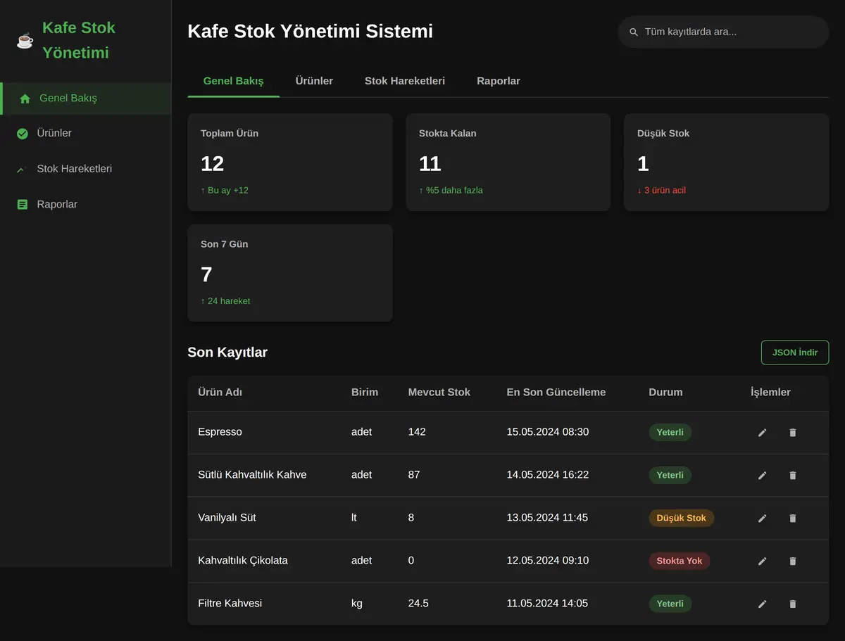Click the Ürün Adı column header
Screen dimensions: 845x641
pyautogui.click(x=220, y=393)
